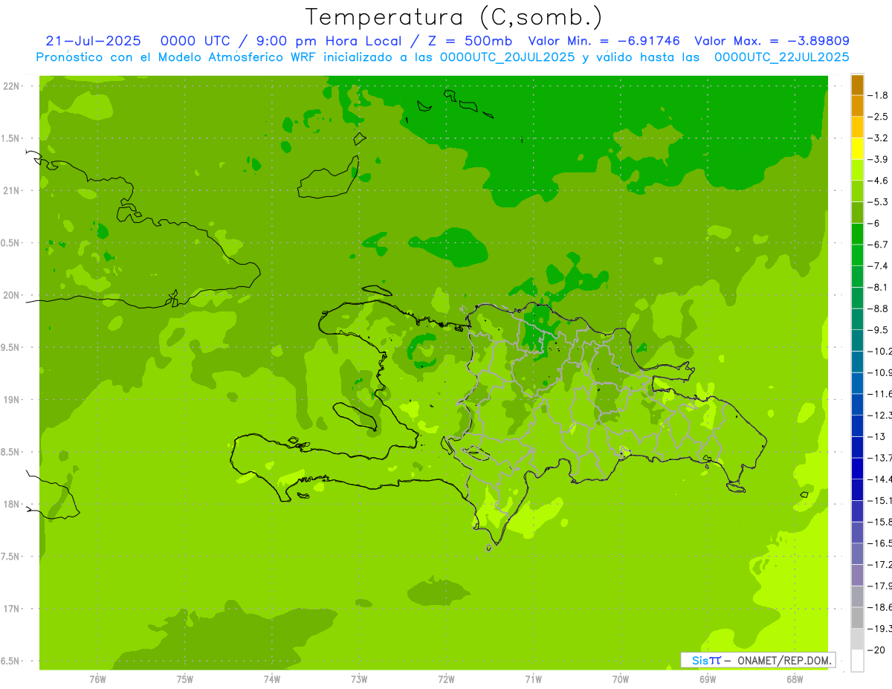Click the '-8.8' colorbar value
This screenshot has width=892, height=689.
879,308
